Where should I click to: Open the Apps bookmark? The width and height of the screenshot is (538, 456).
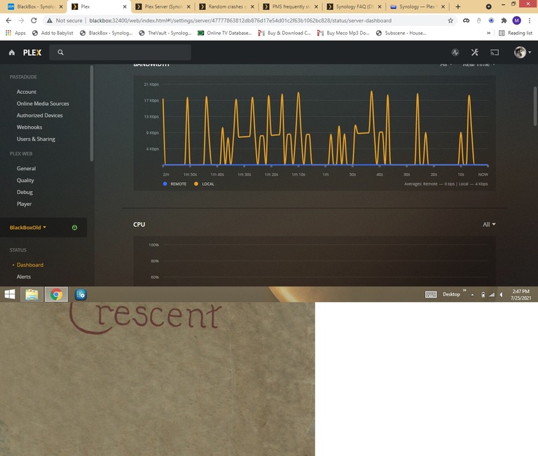point(16,33)
